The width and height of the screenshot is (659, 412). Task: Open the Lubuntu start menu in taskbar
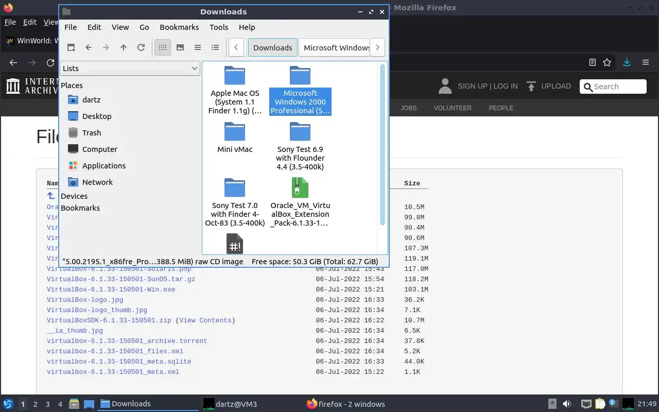8,404
